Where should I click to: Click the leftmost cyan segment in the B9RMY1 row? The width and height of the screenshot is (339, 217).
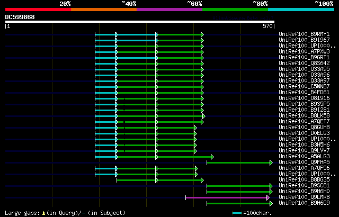(x=105, y=34)
